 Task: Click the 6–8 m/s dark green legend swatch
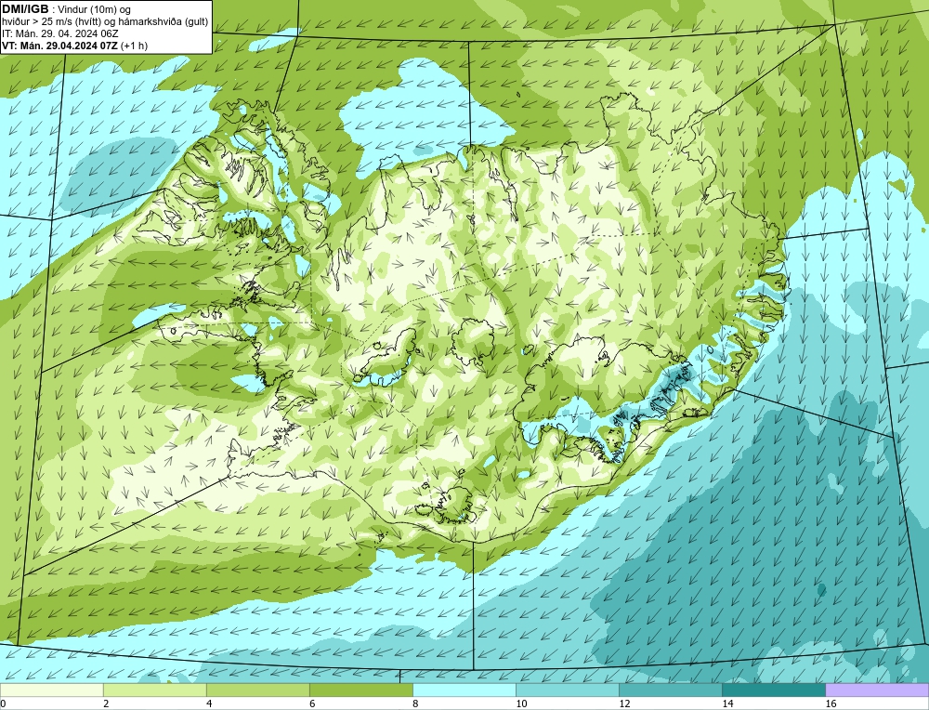tap(360, 690)
